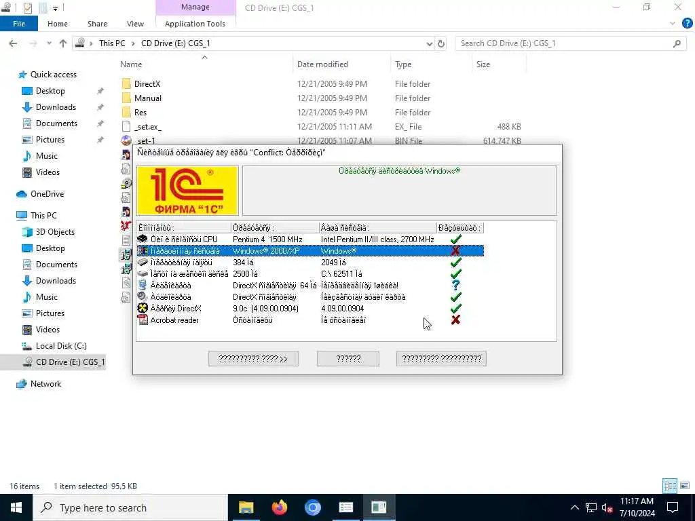This screenshot has height=521, width=695.
Task: Click the red X result for Acrobat reader
Action: click(x=455, y=320)
